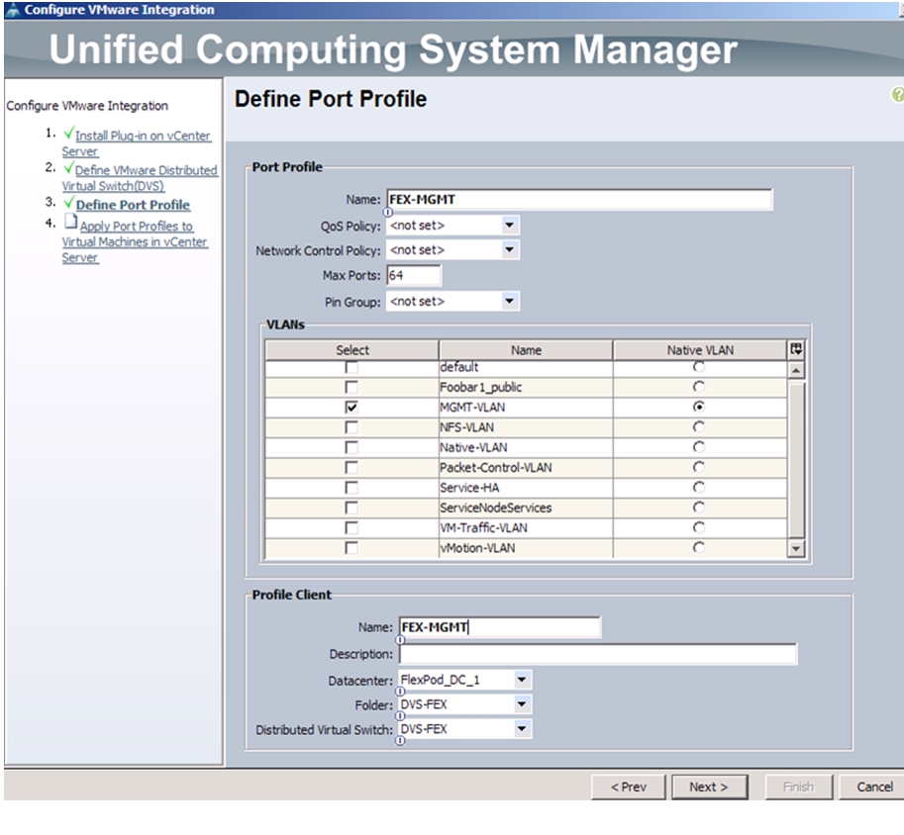904x835 pixels.
Task: Click the VLAN list scroll up arrow
Action: click(796, 370)
